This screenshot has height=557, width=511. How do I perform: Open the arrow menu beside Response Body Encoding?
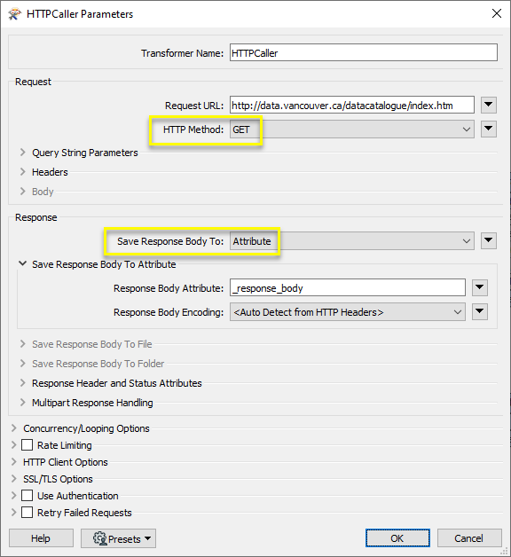480,311
